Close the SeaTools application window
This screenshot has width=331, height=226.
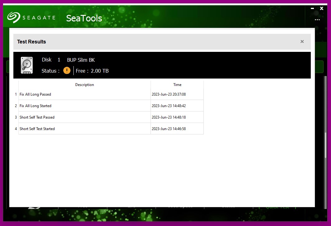(x=322, y=9)
